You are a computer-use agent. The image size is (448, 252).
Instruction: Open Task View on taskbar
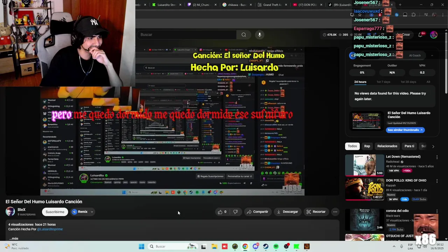204,246
